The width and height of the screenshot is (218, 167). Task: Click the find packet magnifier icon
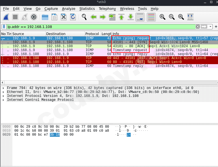pyautogui.click(x=84, y=17)
